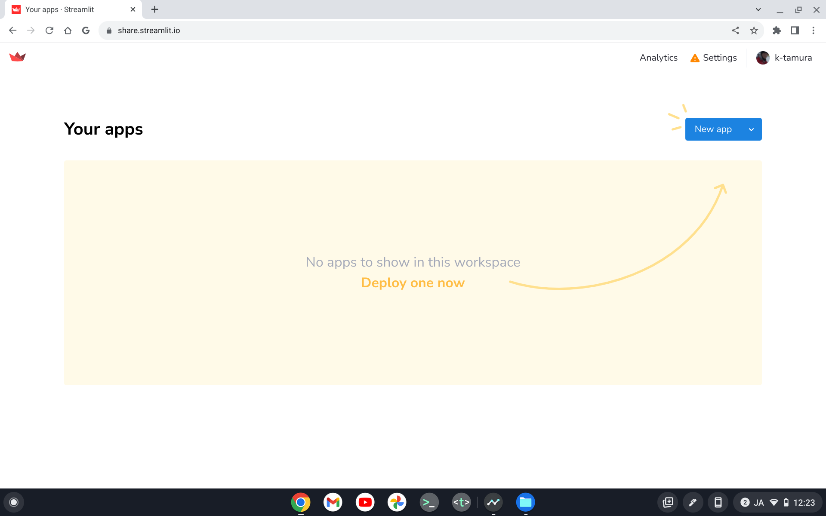Open the tab search dropdown
This screenshot has width=826, height=516.
(x=758, y=9)
